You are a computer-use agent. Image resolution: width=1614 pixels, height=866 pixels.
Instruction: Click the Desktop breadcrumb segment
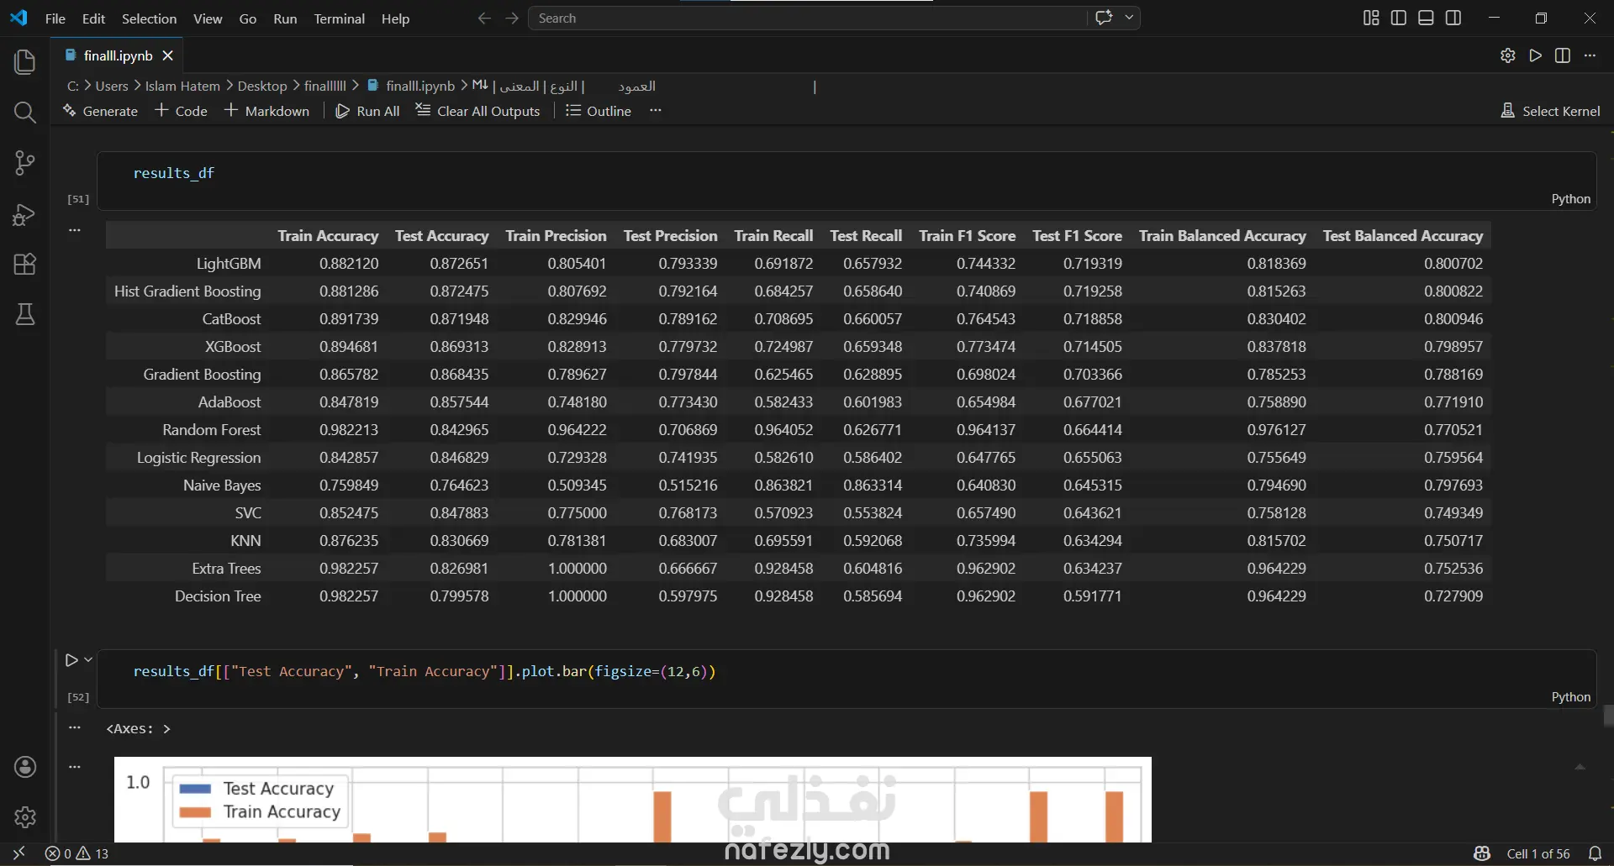pos(262,86)
